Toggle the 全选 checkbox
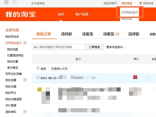 point(38,68)
